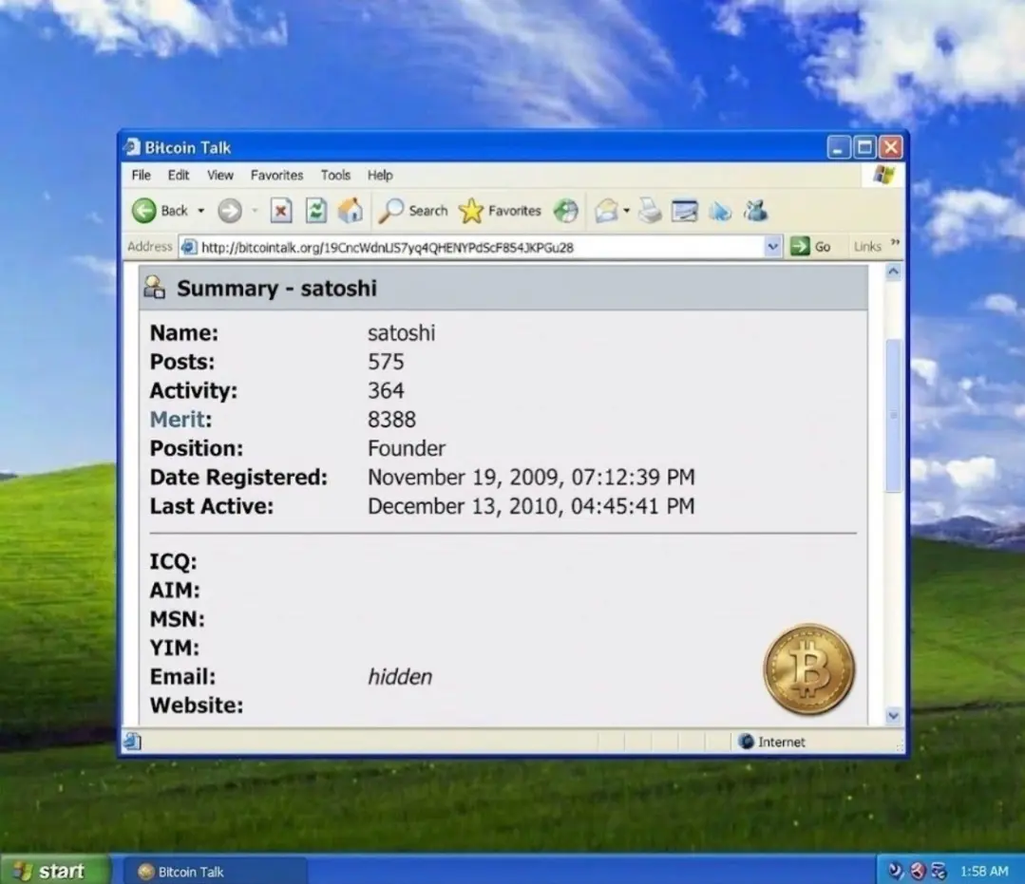This screenshot has height=884, width=1025.
Task: Expand the Links toolbar chevron
Action: tap(895, 244)
